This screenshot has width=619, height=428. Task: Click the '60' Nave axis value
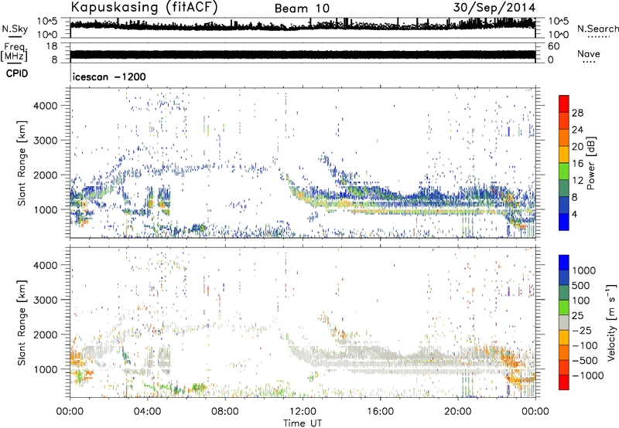(x=553, y=46)
